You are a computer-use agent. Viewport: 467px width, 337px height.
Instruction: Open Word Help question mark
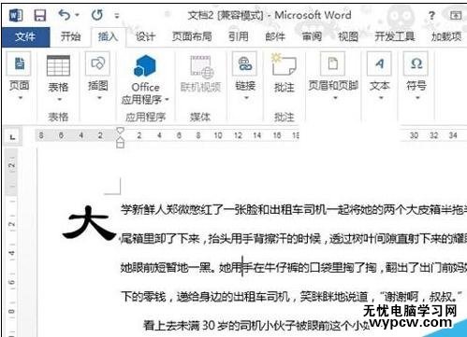click(431, 15)
